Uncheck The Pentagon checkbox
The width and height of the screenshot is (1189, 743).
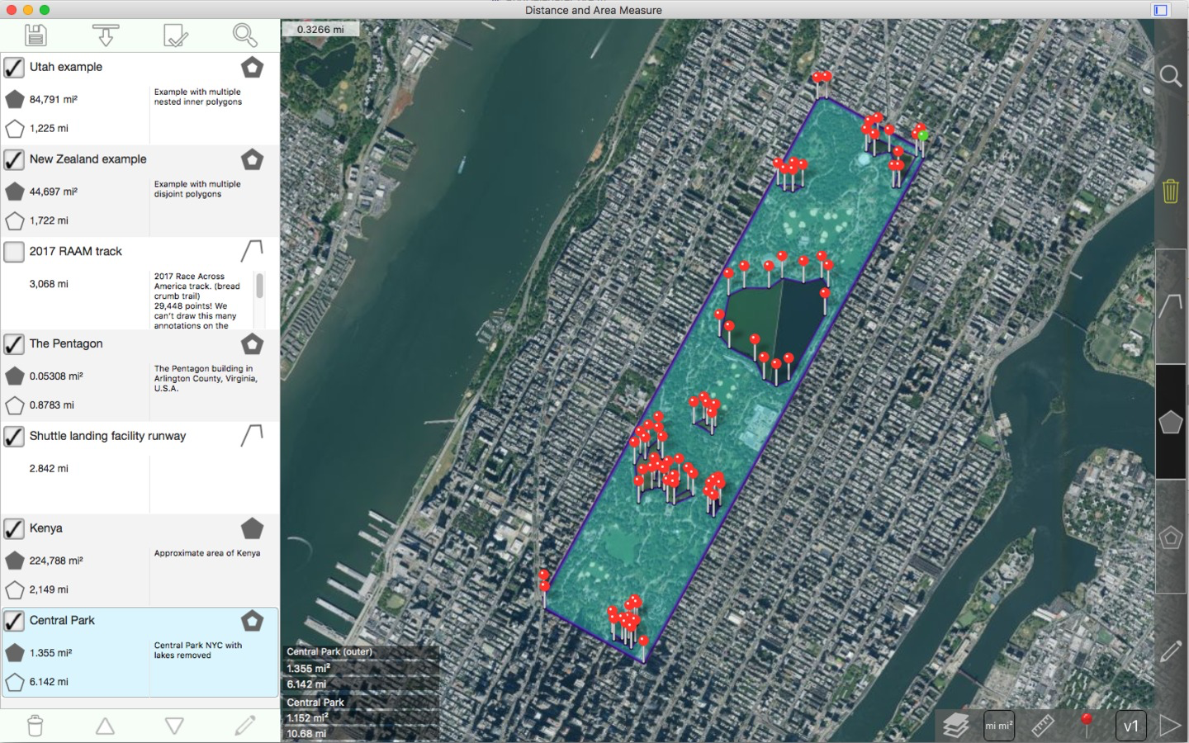pyautogui.click(x=14, y=343)
